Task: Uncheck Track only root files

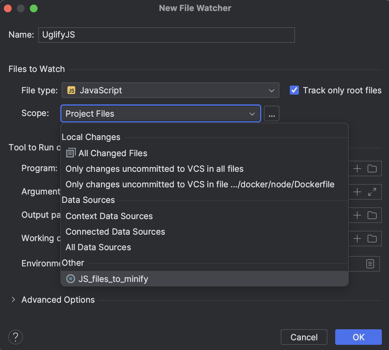Action: (x=294, y=90)
